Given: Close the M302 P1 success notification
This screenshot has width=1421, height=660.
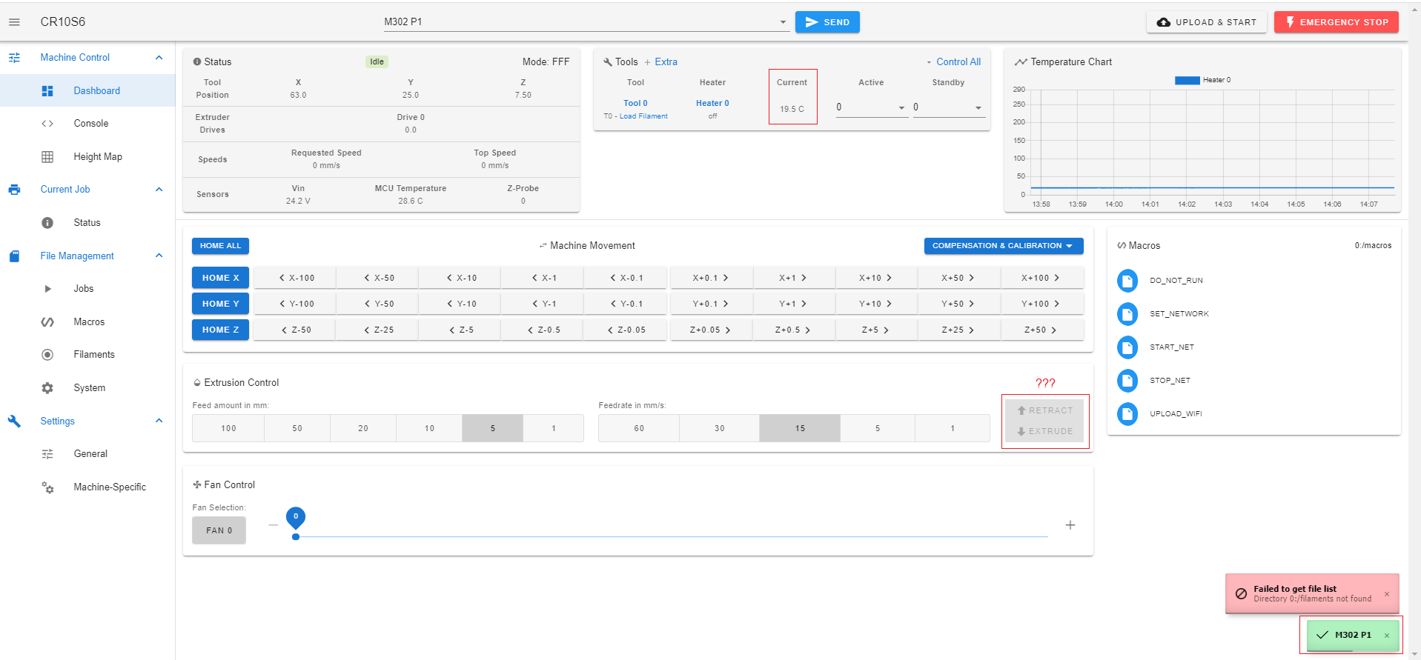Looking at the screenshot, I should pos(1387,636).
